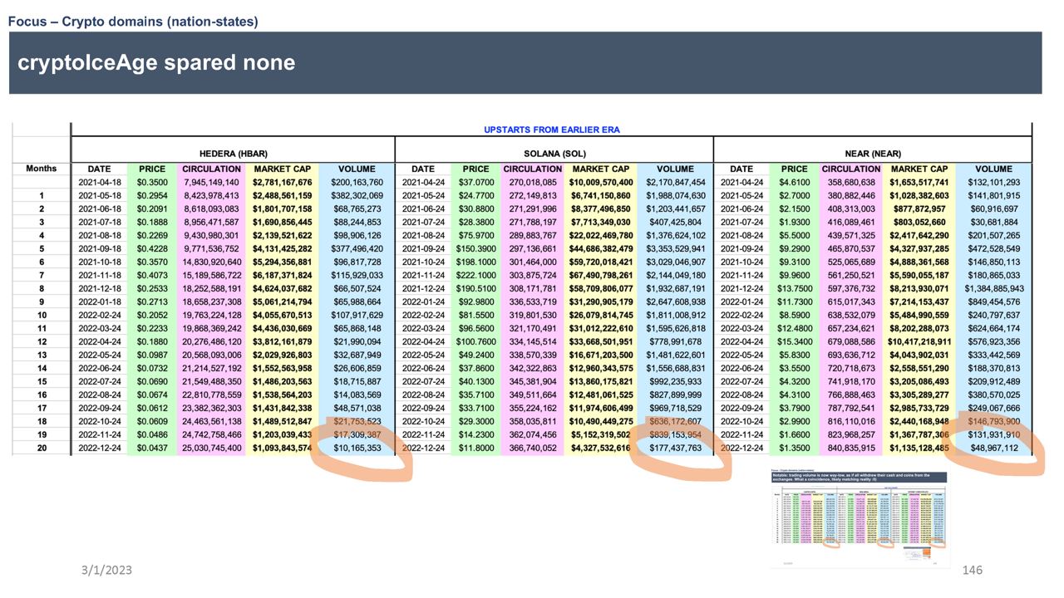Click HEDERA volume '$10,165,353'
The width and height of the screenshot is (1064, 598).
(357, 448)
